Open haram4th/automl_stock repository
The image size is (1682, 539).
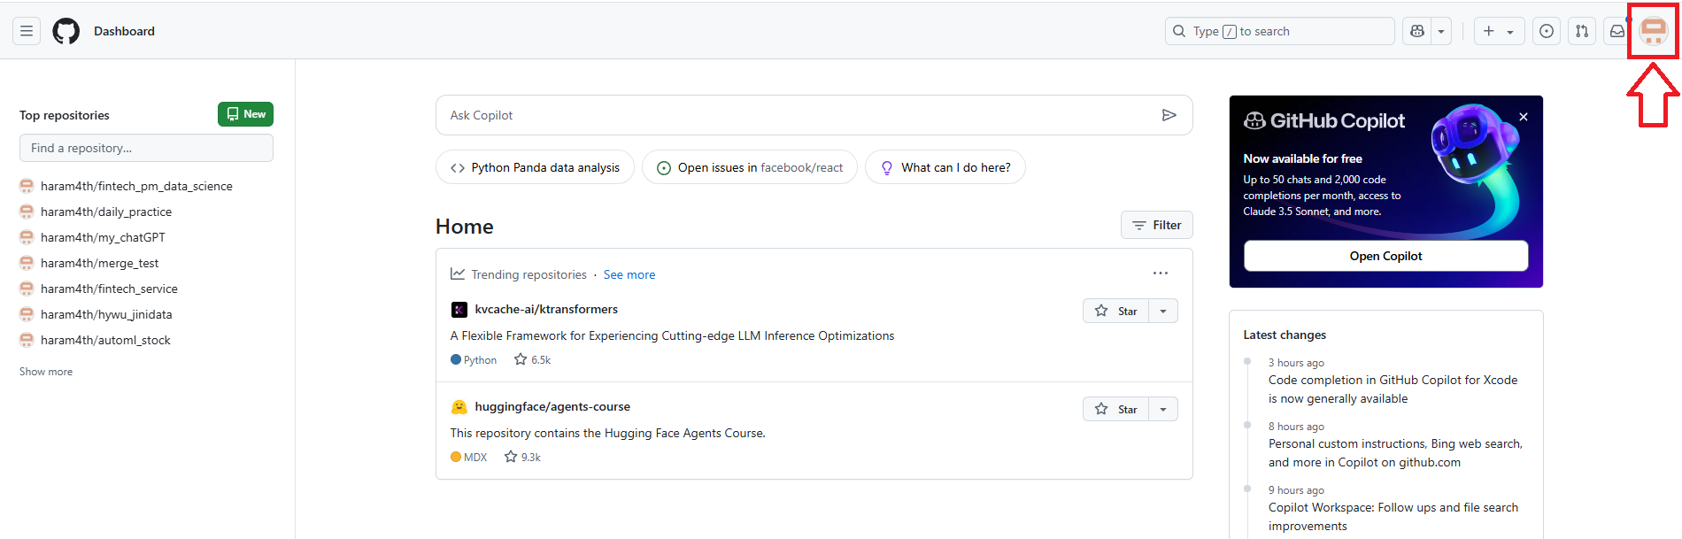(105, 340)
